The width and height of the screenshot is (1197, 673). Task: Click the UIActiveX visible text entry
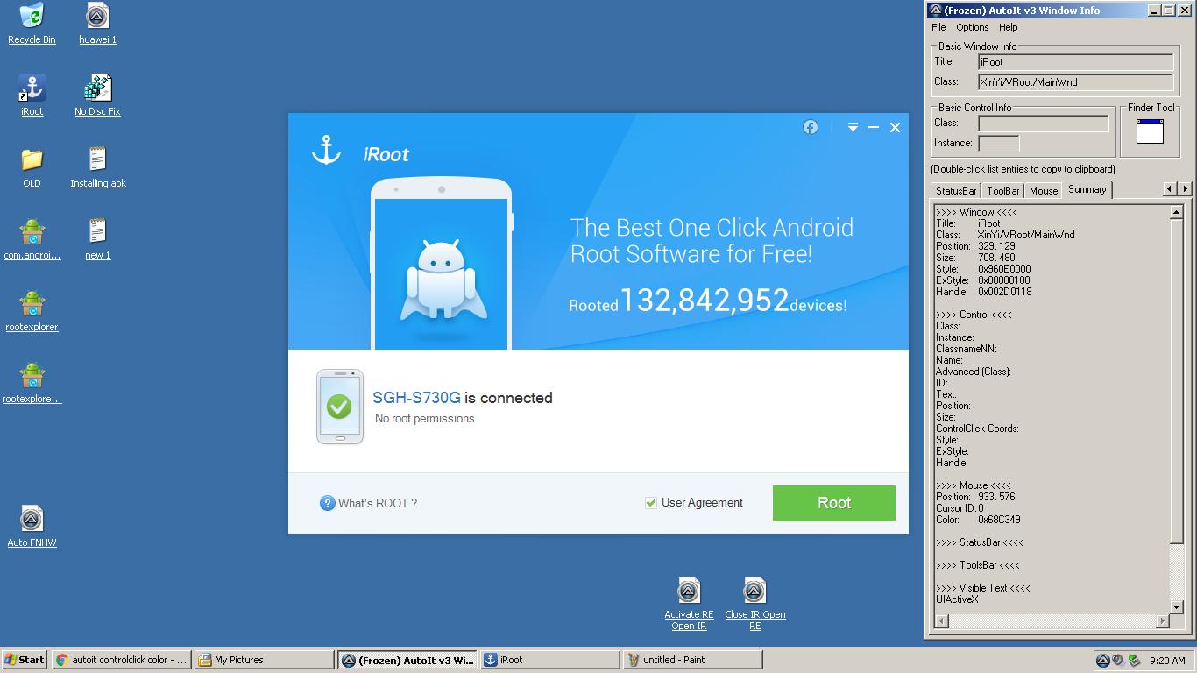click(x=957, y=599)
